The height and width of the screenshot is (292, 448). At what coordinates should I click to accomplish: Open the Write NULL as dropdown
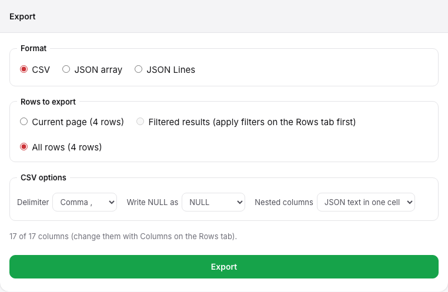[213, 202]
